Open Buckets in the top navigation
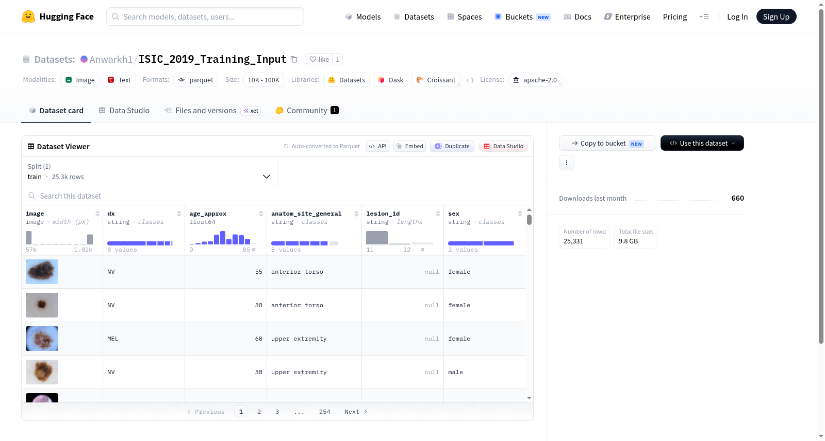 (522, 17)
